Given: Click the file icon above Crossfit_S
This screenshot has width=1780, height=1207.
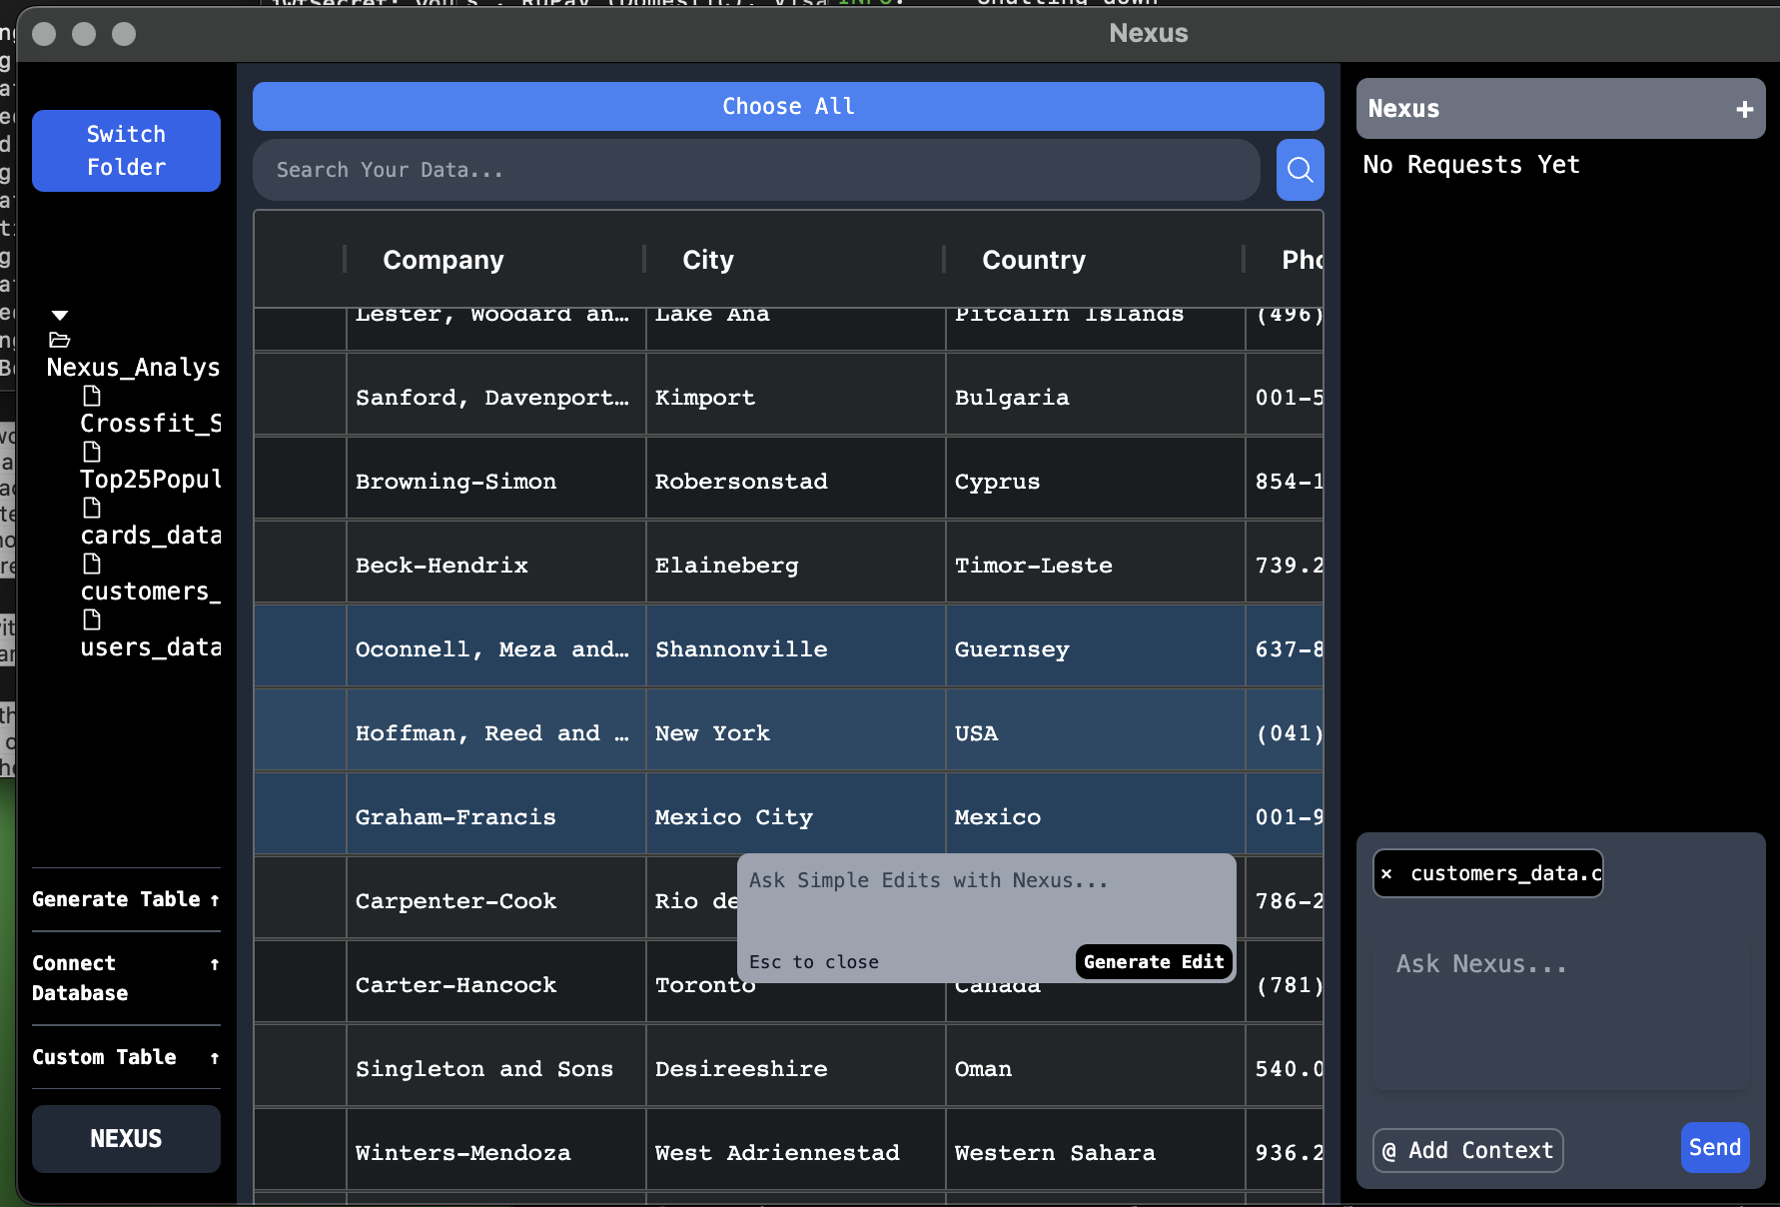Looking at the screenshot, I should [x=92, y=396].
